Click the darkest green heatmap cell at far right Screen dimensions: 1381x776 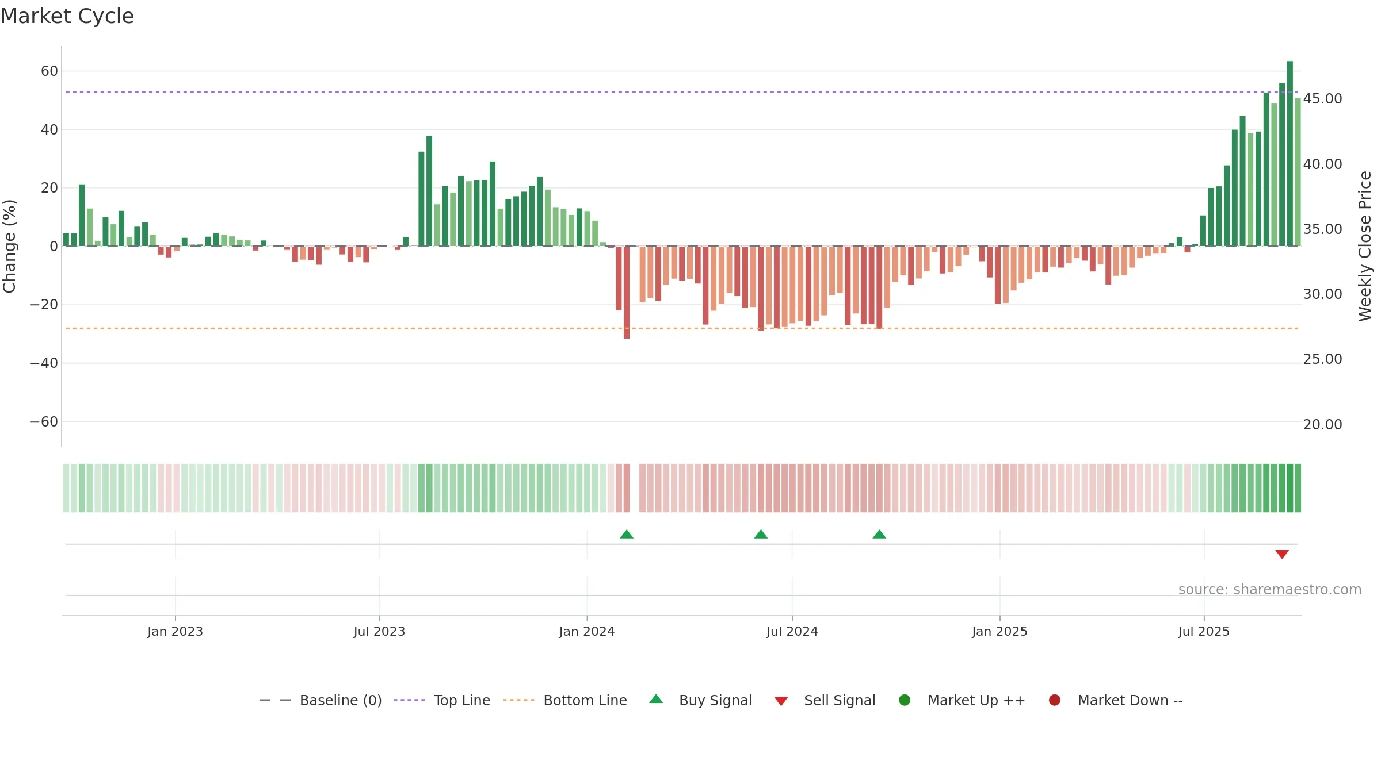coord(1290,488)
